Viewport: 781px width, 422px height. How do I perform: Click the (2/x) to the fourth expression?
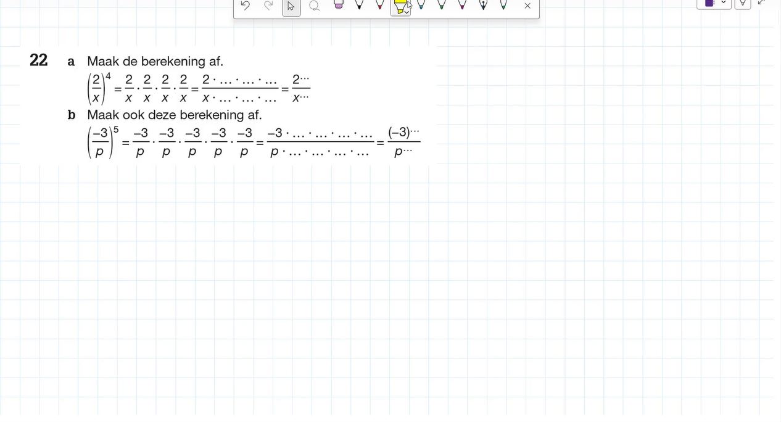click(x=99, y=89)
